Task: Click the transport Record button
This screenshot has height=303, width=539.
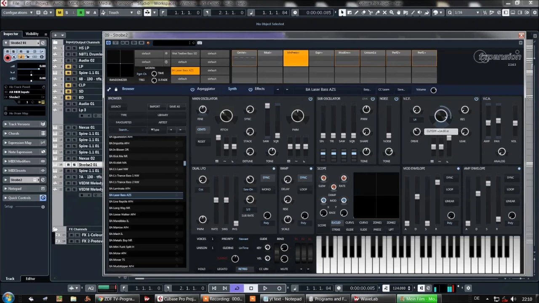Action: point(279,288)
